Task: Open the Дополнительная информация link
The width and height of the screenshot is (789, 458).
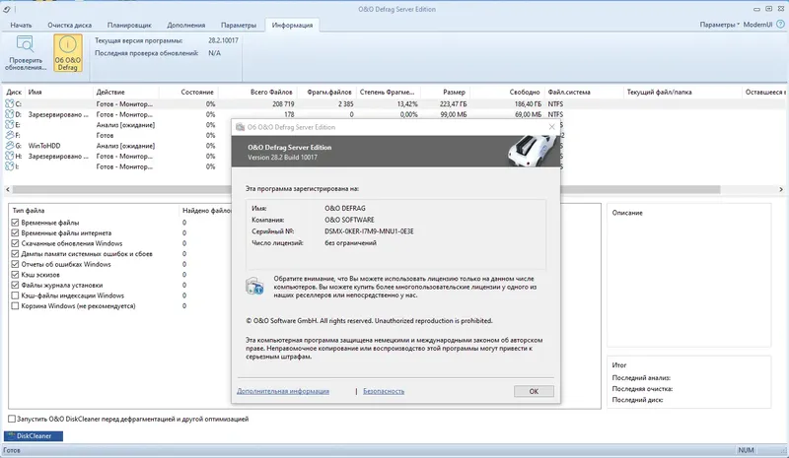Action: pos(283,391)
